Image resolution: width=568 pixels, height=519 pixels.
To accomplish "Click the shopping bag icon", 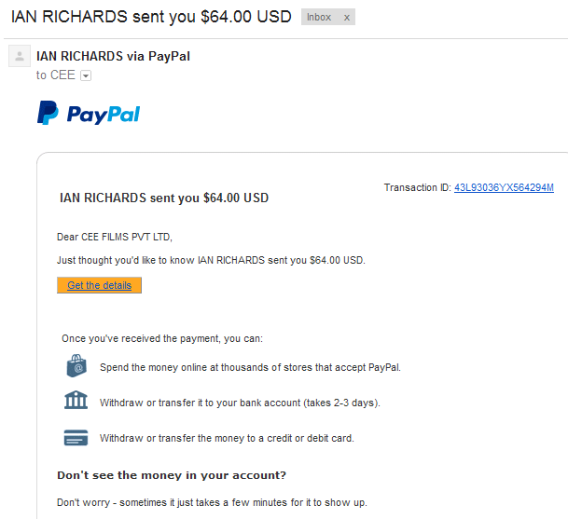I will click(76, 365).
